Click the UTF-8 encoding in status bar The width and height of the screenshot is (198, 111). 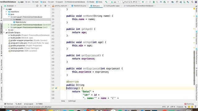point(173,107)
